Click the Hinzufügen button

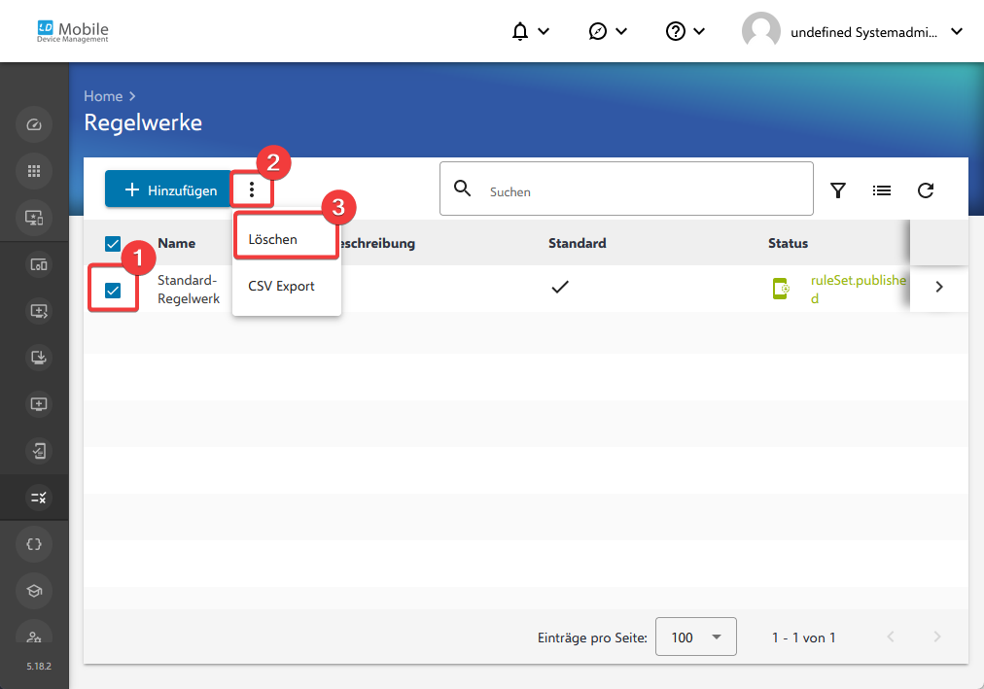[x=168, y=189]
